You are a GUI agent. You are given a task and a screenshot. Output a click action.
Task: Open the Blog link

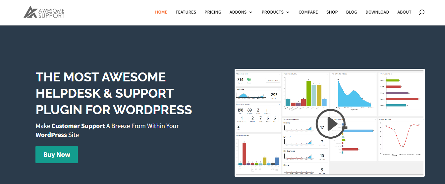[352, 12]
